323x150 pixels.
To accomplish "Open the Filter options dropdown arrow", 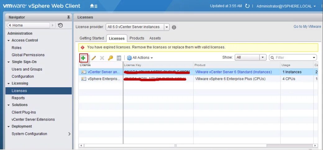I will pyautogui.click(x=314, y=58).
